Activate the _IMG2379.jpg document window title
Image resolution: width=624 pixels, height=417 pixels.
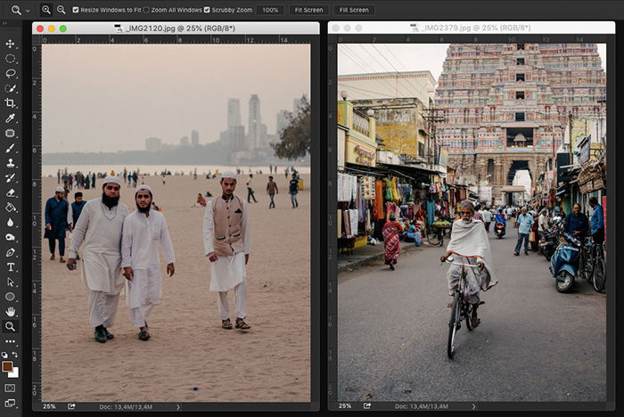[465, 29]
